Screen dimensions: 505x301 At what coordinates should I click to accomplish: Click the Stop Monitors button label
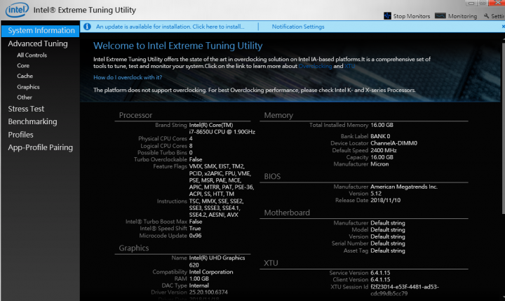pyautogui.click(x=412, y=16)
